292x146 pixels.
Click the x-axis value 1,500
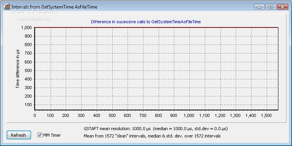266,115
